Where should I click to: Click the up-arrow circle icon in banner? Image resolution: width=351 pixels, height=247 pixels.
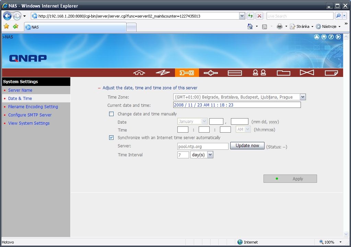[317, 37]
